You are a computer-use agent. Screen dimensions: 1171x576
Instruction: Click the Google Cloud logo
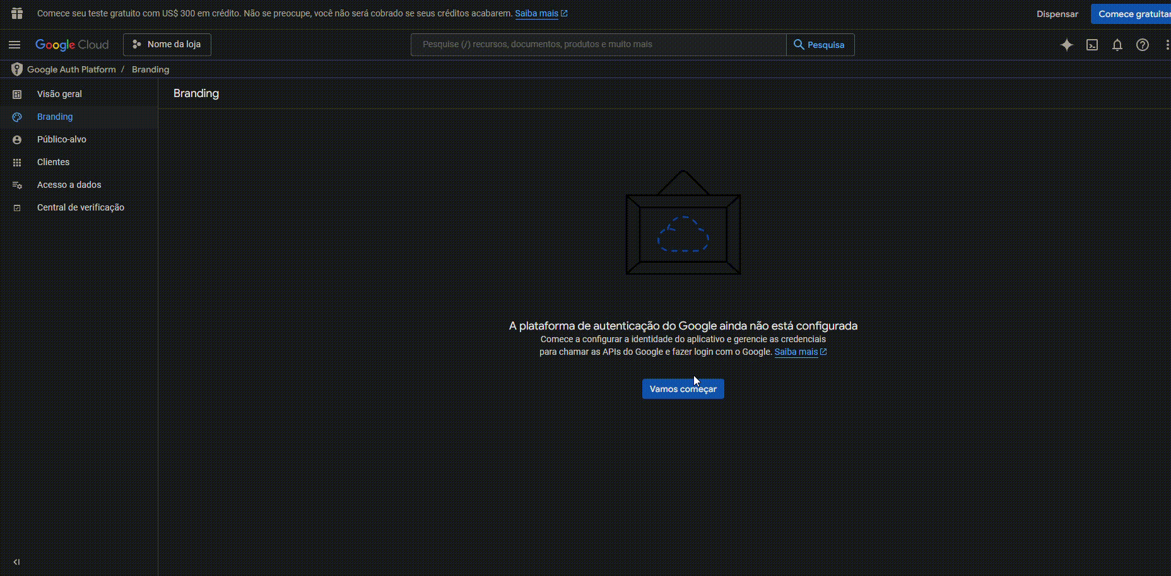pyautogui.click(x=72, y=45)
